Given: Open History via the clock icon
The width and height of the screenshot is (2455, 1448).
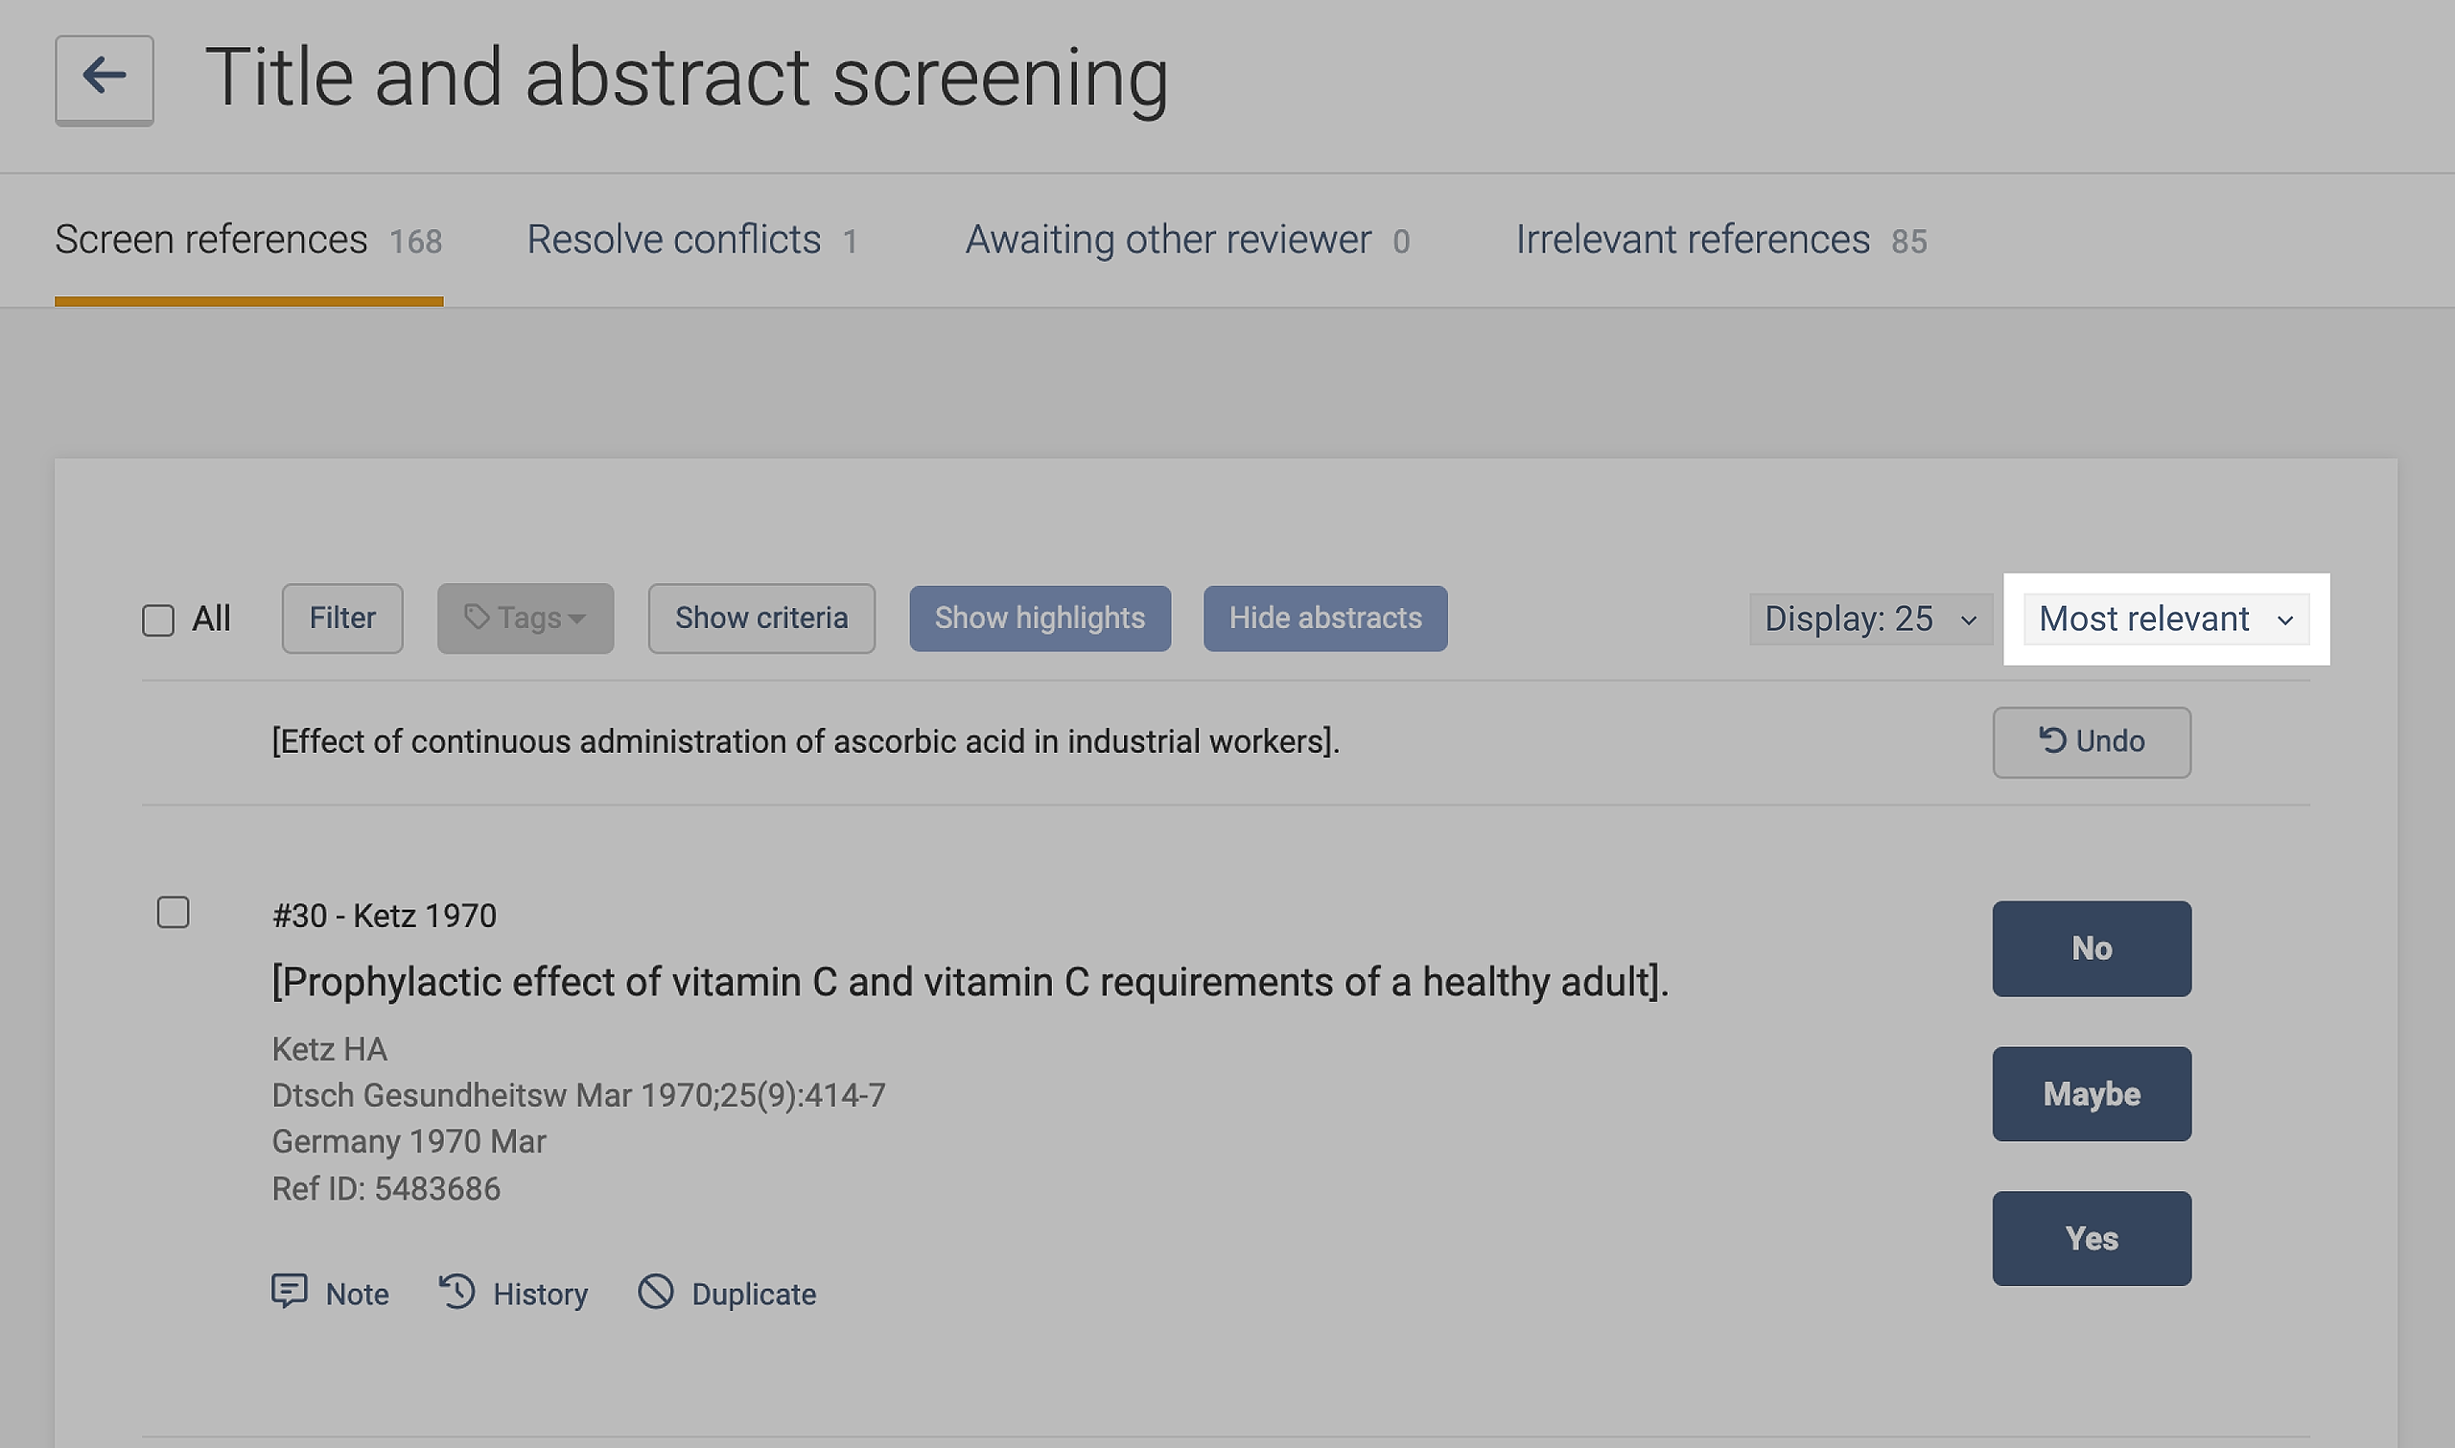Looking at the screenshot, I should pyautogui.click(x=456, y=1291).
